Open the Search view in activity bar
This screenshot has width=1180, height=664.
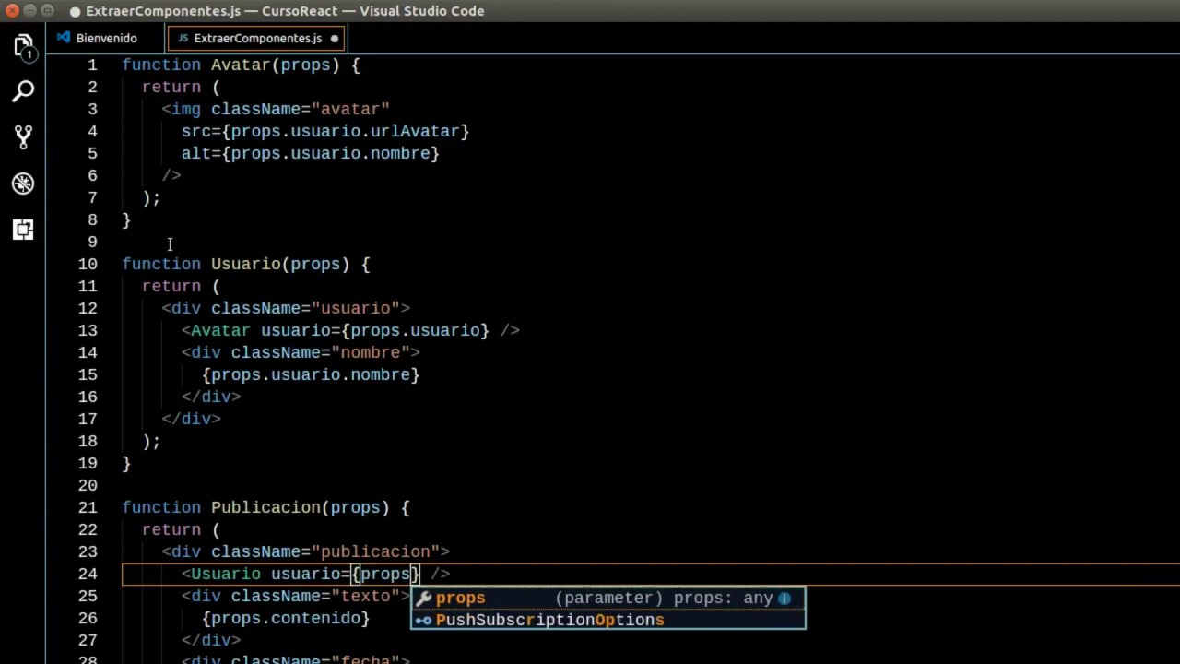pyautogui.click(x=23, y=90)
